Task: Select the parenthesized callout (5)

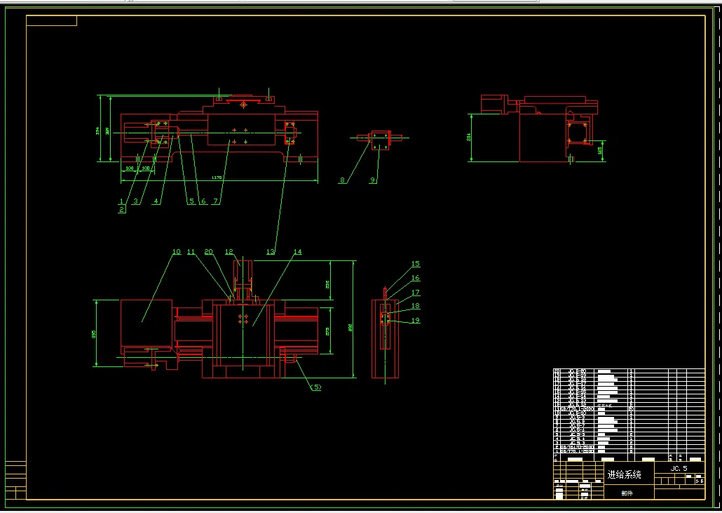Action: [315, 387]
